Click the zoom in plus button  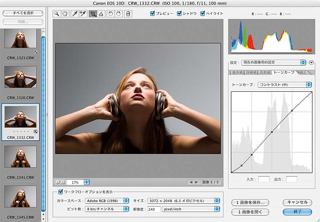[x=63, y=182]
